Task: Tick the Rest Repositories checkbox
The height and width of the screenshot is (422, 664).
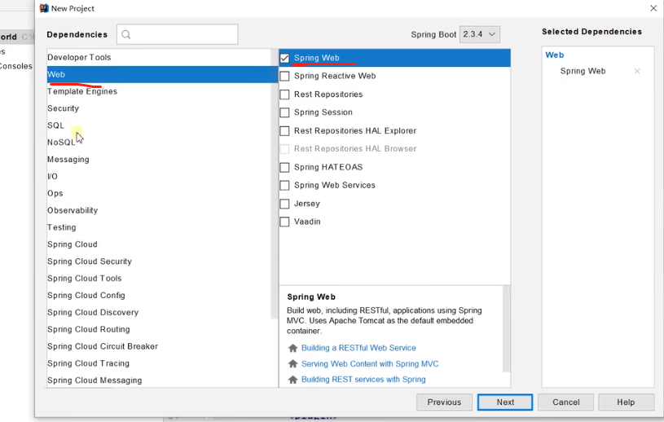Action: (x=284, y=95)
